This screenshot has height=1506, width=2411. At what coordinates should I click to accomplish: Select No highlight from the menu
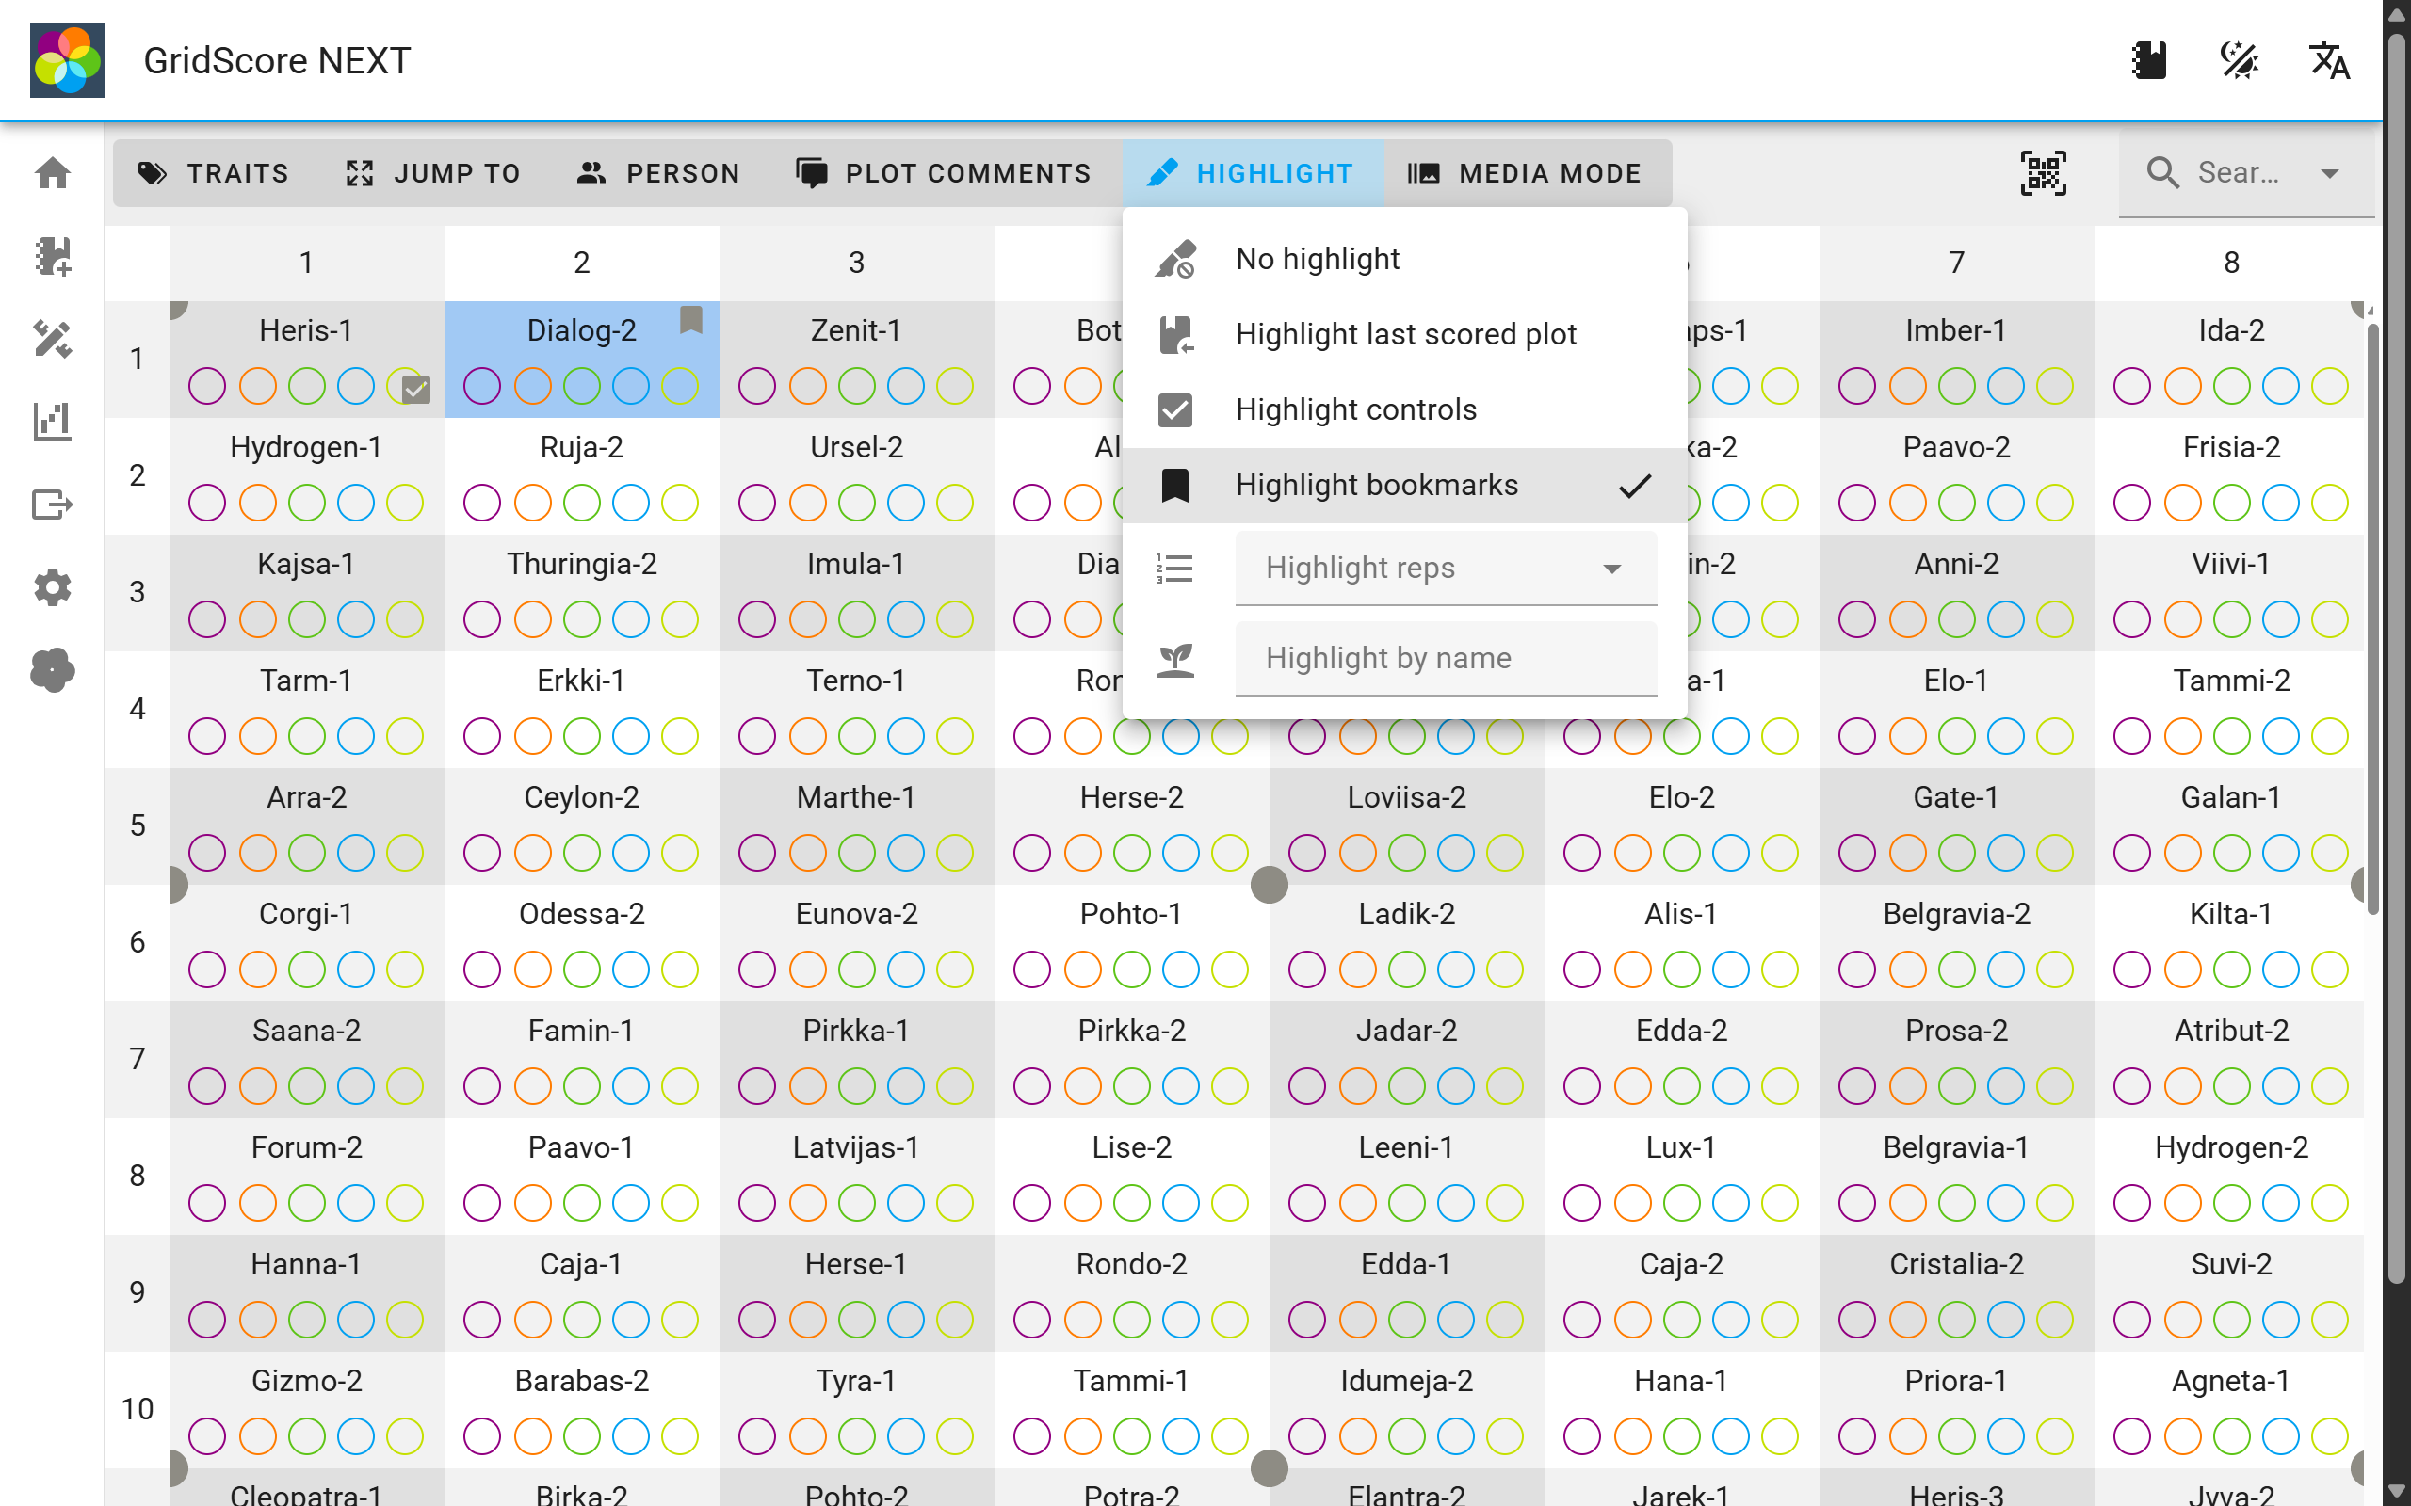tap(1316, 258)
